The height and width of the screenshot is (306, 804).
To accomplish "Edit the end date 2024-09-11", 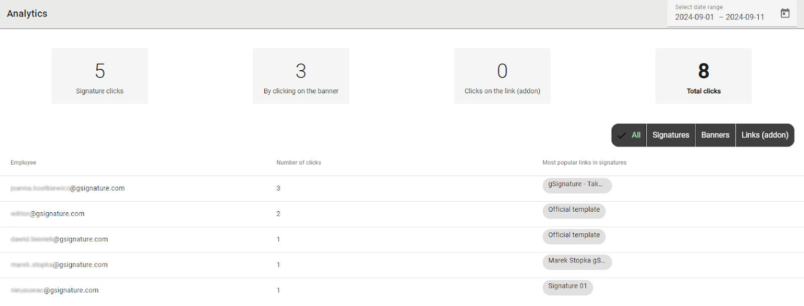I will click(745, 17).
